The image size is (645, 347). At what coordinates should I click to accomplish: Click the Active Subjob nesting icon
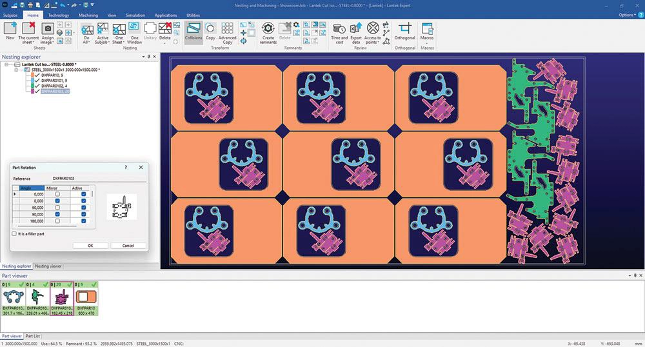(x=103, y=29)
